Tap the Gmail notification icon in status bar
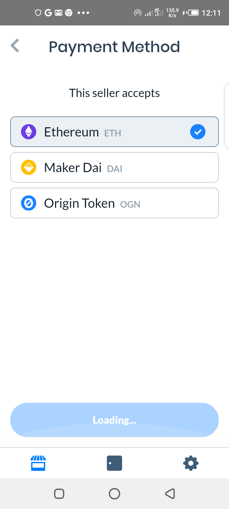Viewport: 229px width, 509px height. (x=59, y=13)
